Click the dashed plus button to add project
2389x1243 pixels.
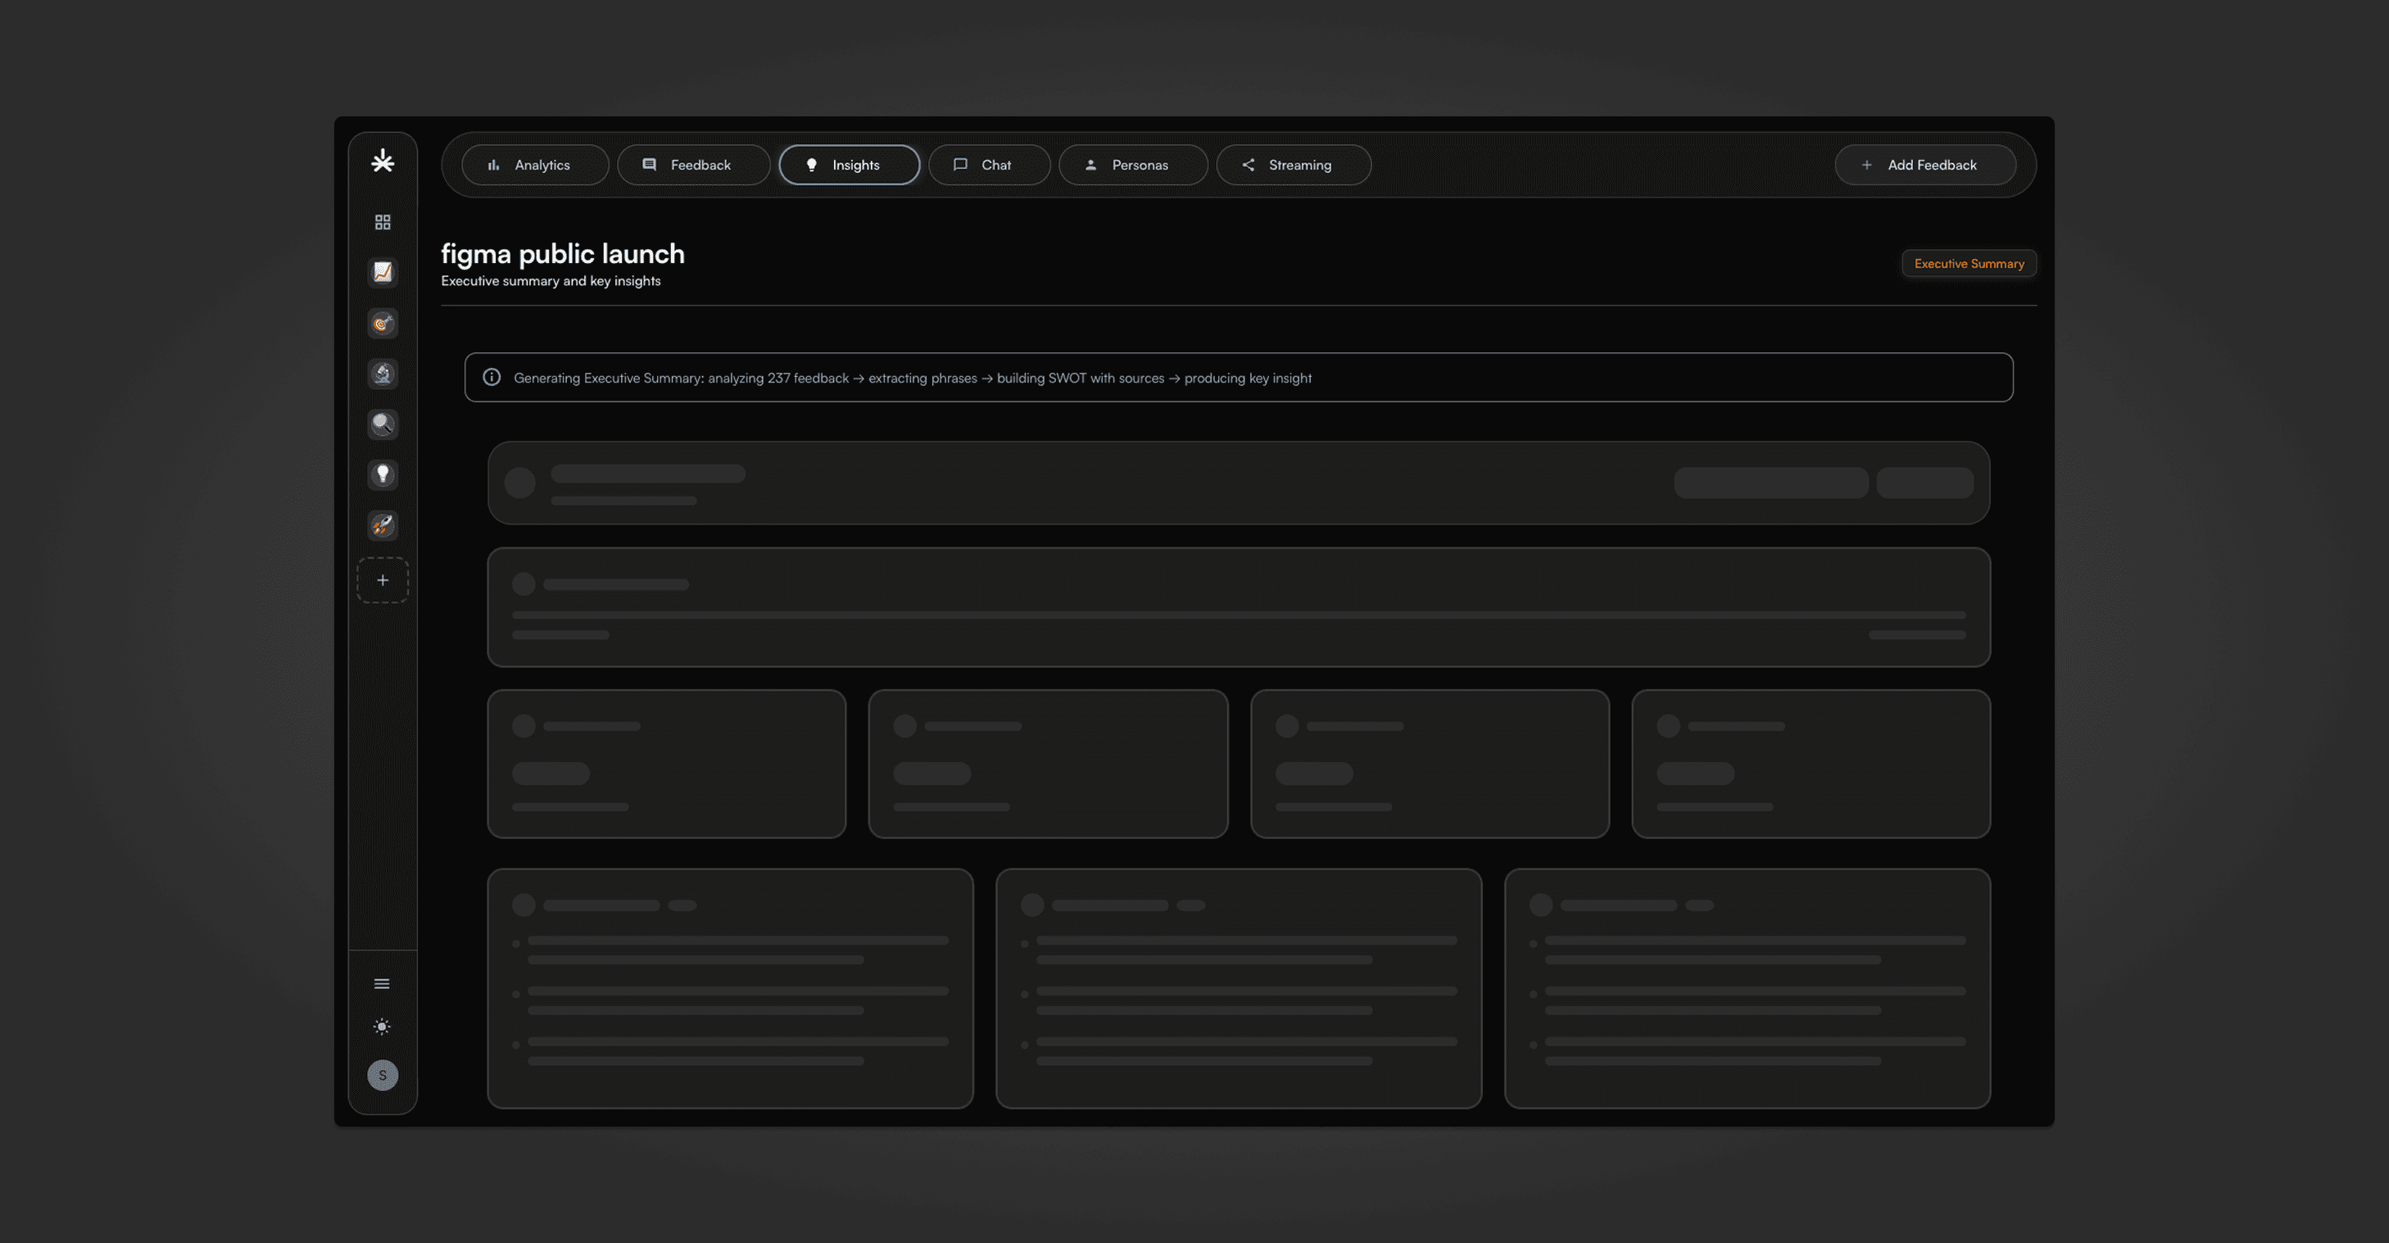(x=382, y=580)
